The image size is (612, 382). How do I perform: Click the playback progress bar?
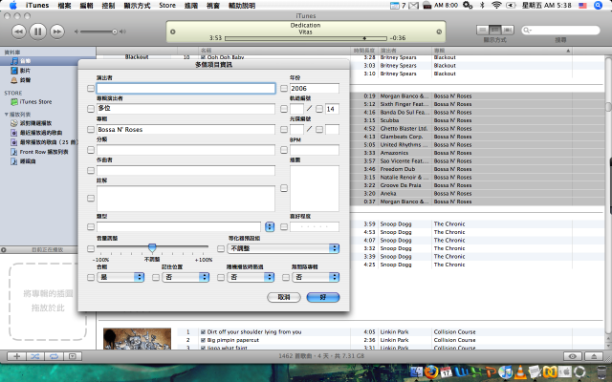point(306,38)
